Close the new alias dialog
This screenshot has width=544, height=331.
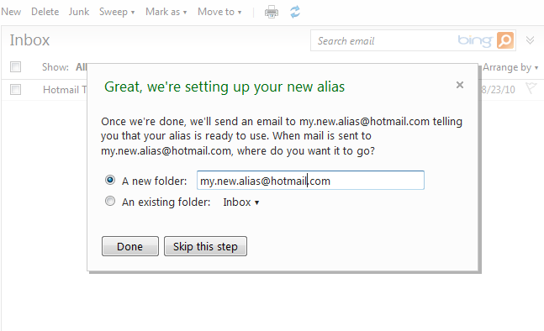460,85
